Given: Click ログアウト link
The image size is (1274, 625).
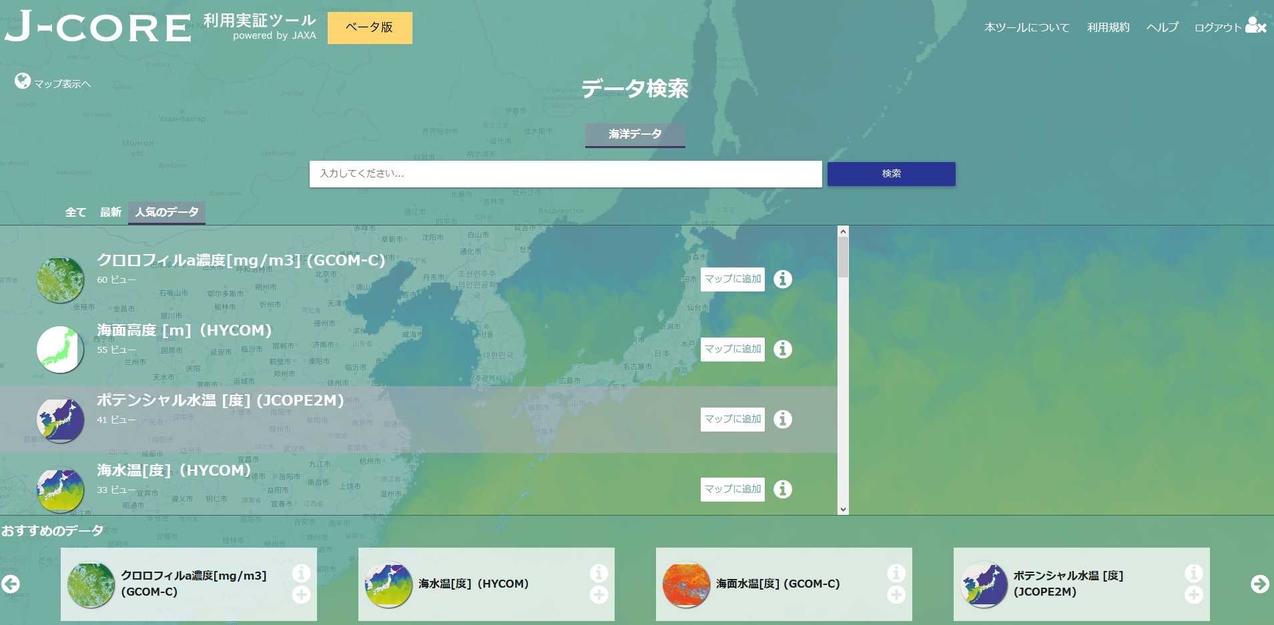Looking at the screenshot, I should pyautogui.click(x=1218, y=27).
